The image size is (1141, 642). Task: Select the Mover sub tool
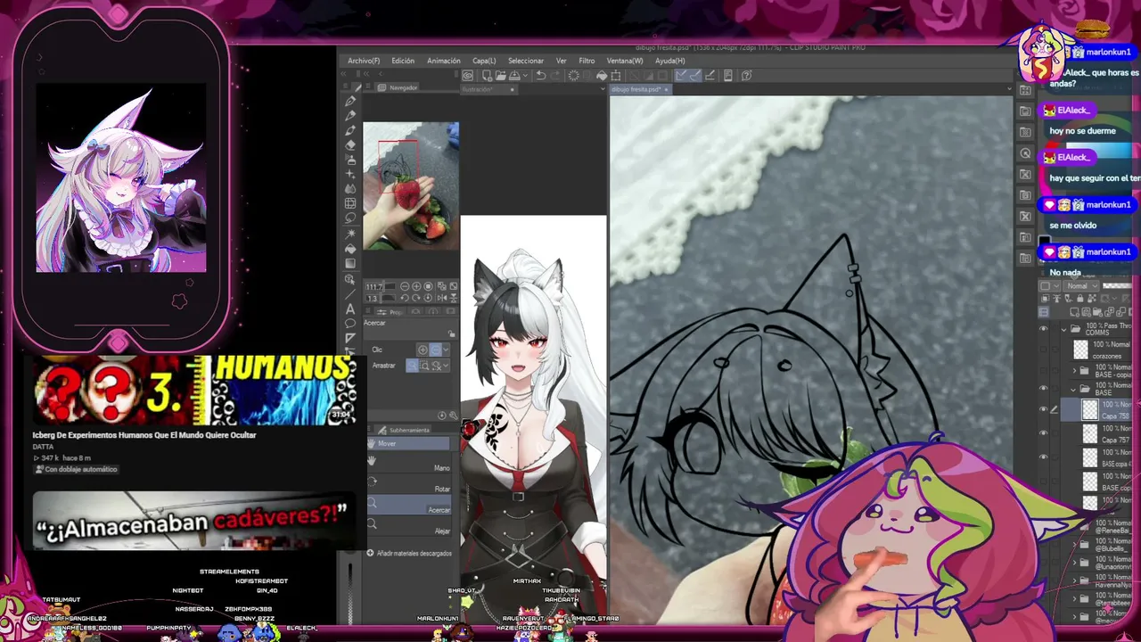(x=410, y=443)
